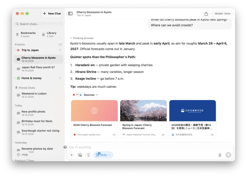Open the Skills dropdown
The height and width of the screenshot is (177, 247).
[103, 155]
